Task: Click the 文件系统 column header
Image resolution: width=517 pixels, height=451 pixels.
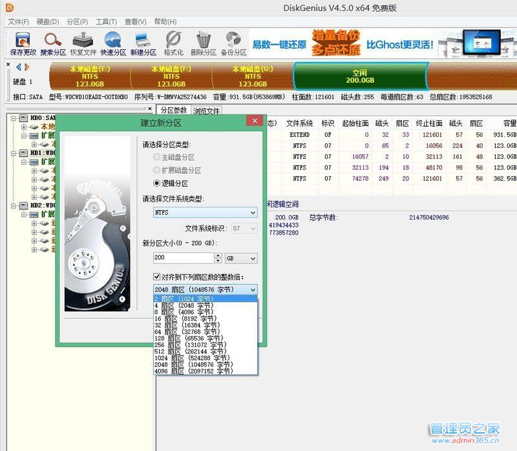Action: 299,123
